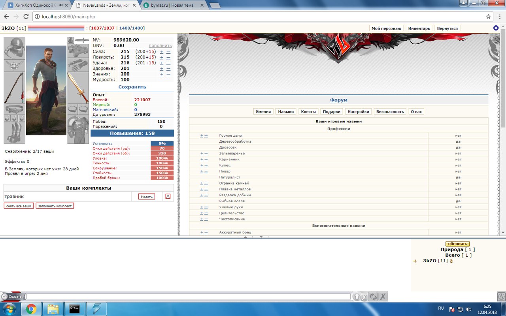
Task: Click the equipped fishing rod slot
Action: (x=14, y=88)
